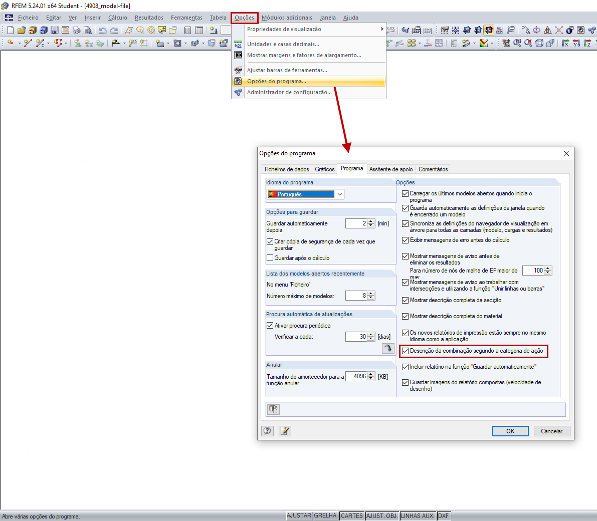
Task: Increase auto-save minutes with stepper
Action: pos(371,221)
